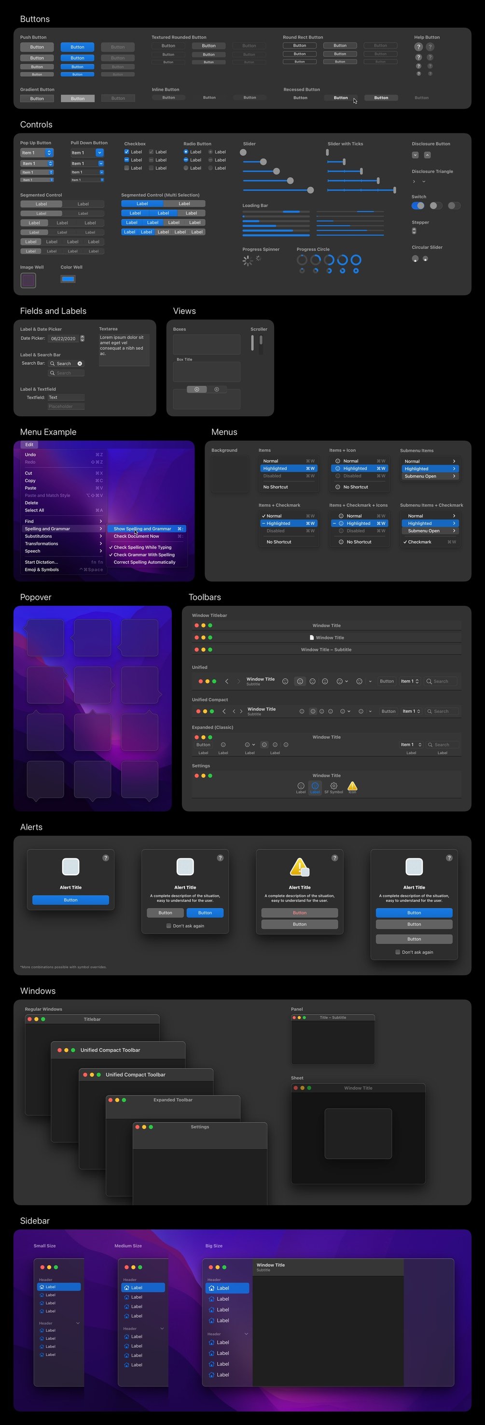Screen dimensions: 485x1425
Task: Click the first Circular Slider knob
Action: coord(415,258)
